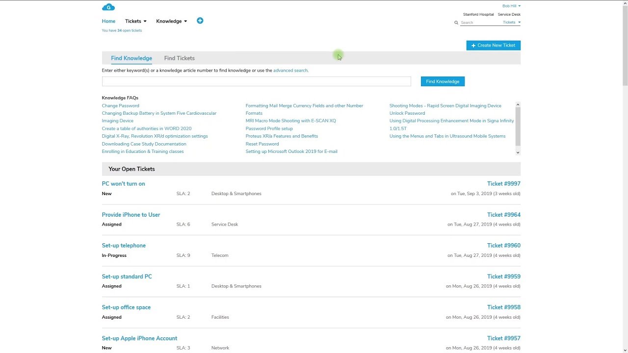628x353 pixels.
Task: Open Formatting Mail Merge Currency Fields article
Action: pos(304,109)
